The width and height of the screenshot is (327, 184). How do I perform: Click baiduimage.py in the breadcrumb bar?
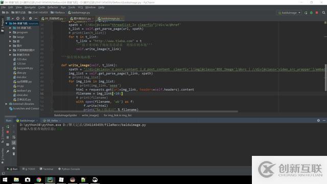tap(79, 13)
